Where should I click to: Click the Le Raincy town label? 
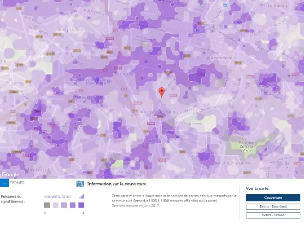[277, 6]
